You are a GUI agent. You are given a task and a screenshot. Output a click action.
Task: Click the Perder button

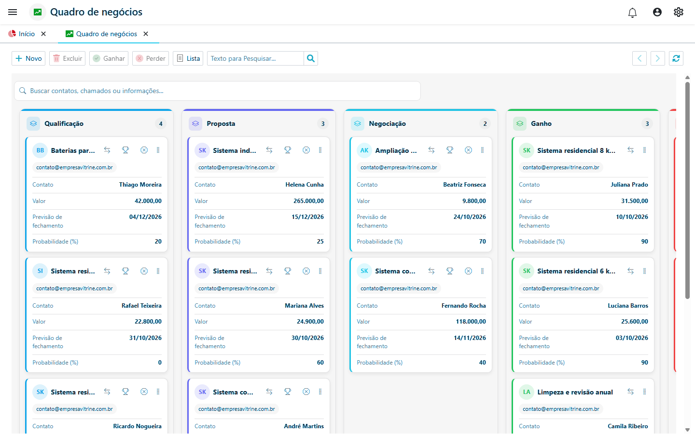(x=151, y=58)
